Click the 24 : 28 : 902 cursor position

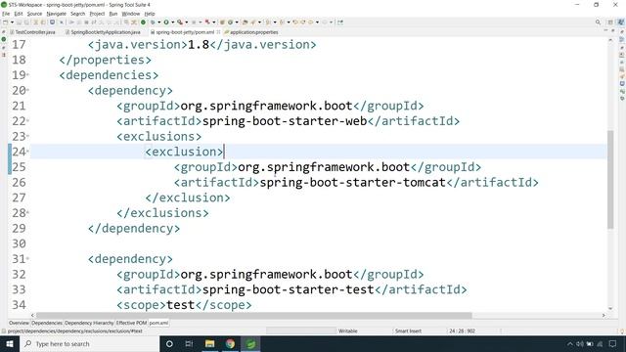pyautogui.click(x=462, y=330)
